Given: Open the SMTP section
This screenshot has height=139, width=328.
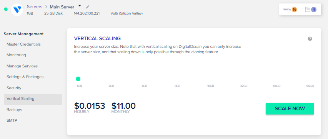Looking at the screenshot, I should coord(12,121).
